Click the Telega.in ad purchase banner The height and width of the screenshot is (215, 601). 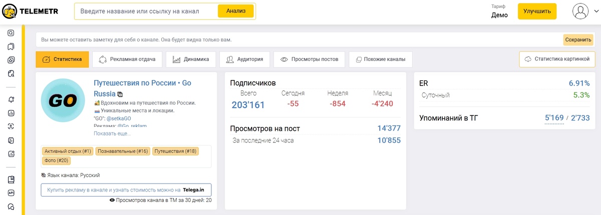126,190
